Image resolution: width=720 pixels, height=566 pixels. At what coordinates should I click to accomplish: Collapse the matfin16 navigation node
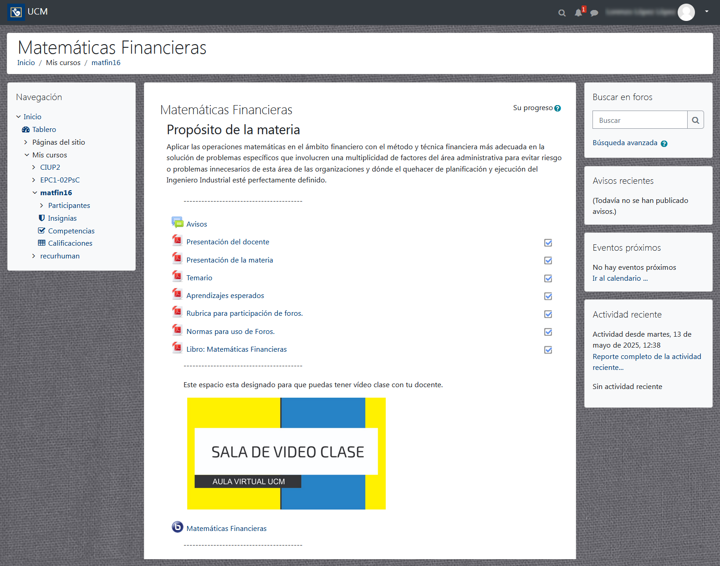click(x=35, y=193)
